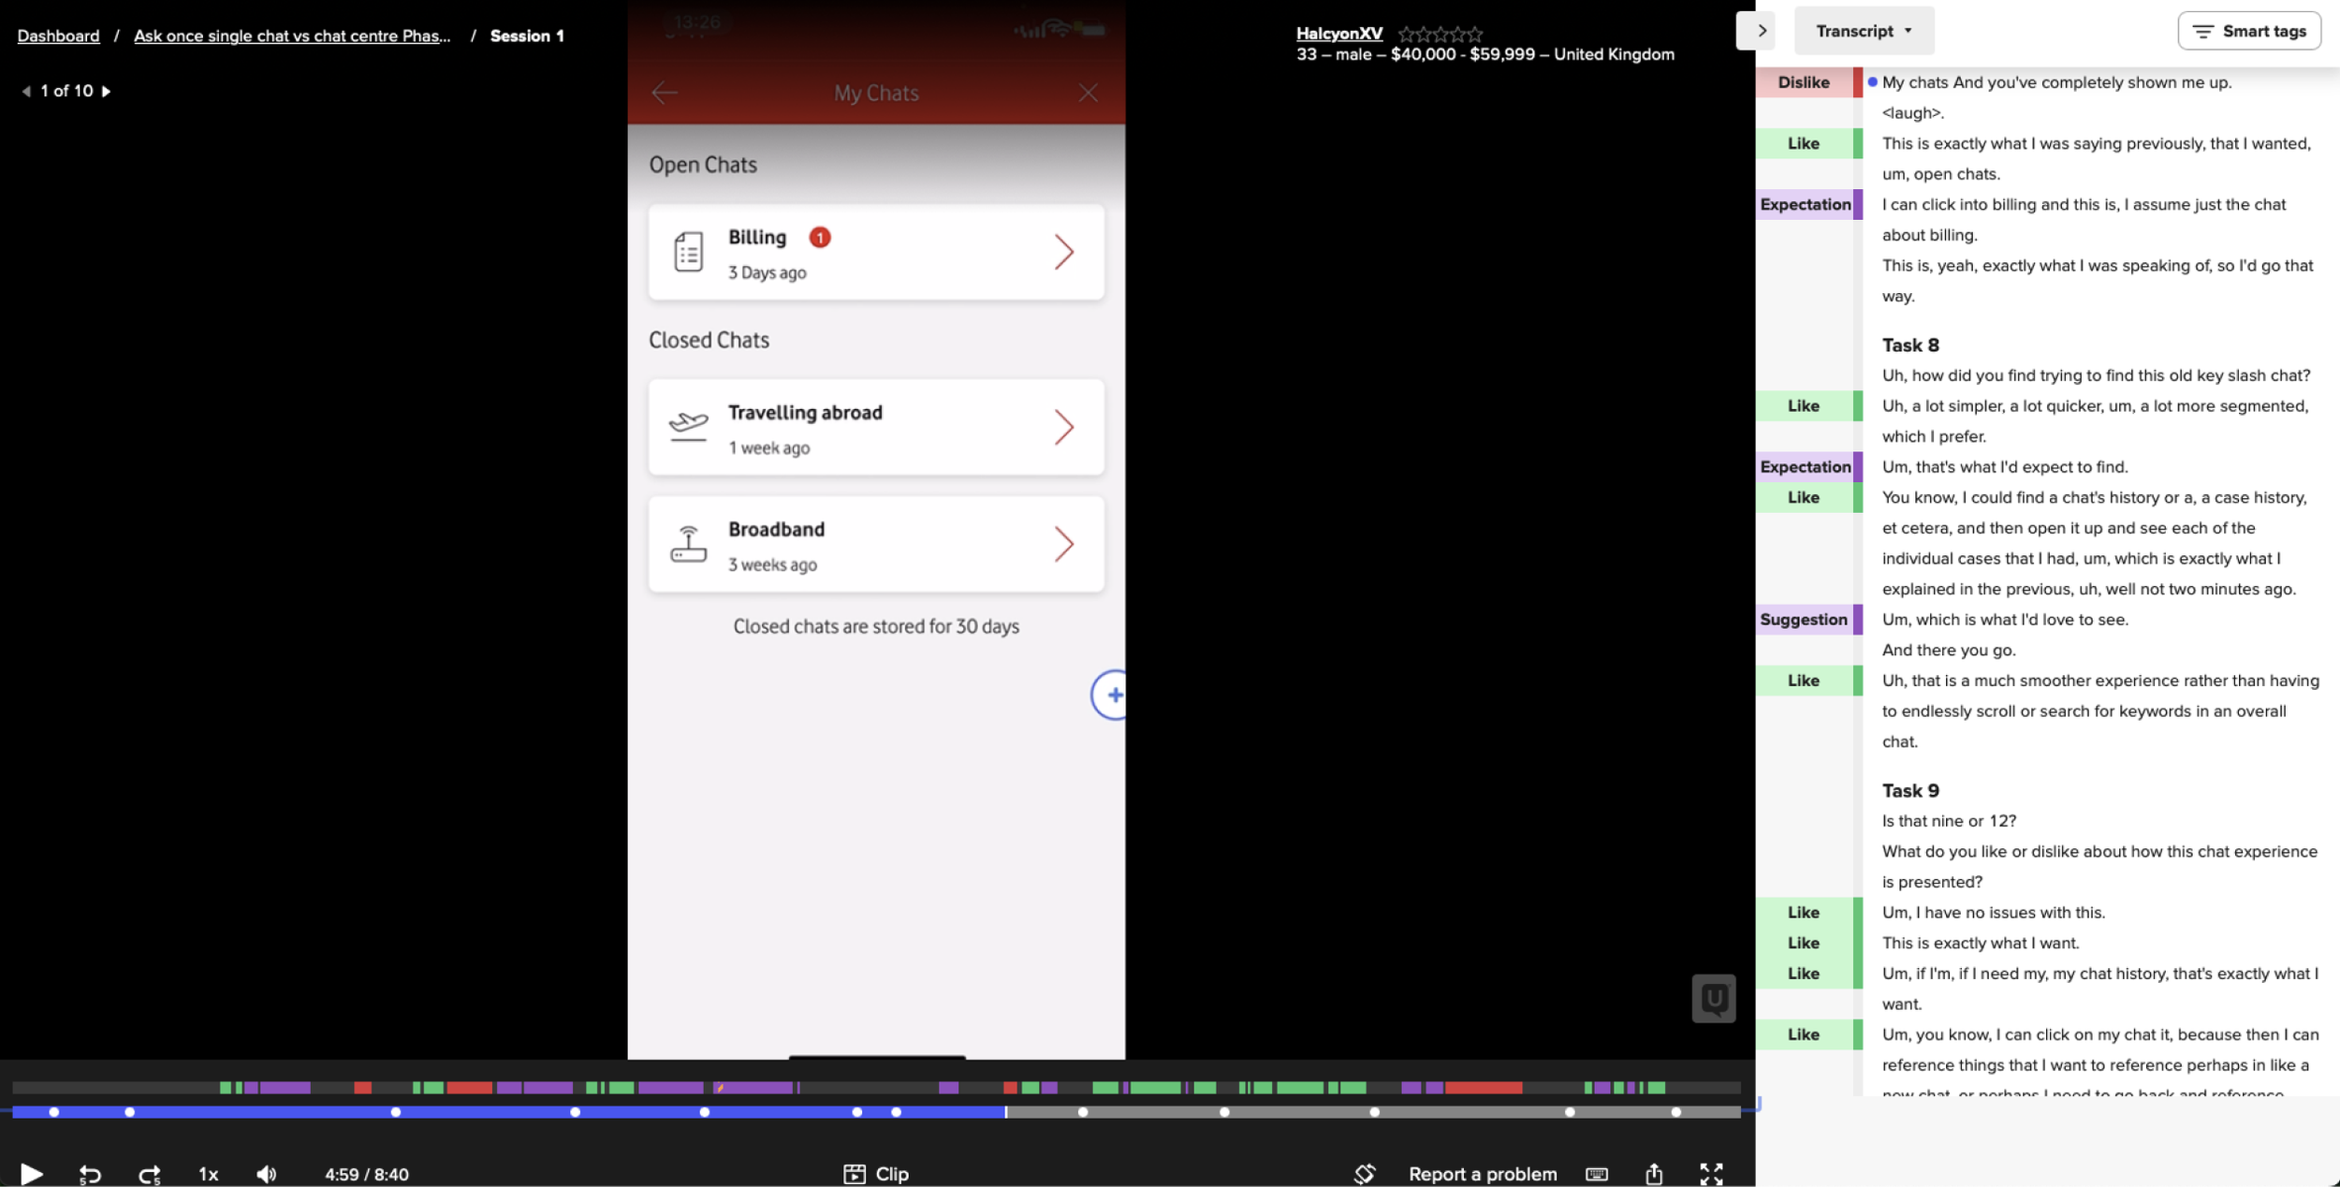Change the 1x playback speed
The height and width of the screenshot is (1187, 2340).
[208, 1174]
